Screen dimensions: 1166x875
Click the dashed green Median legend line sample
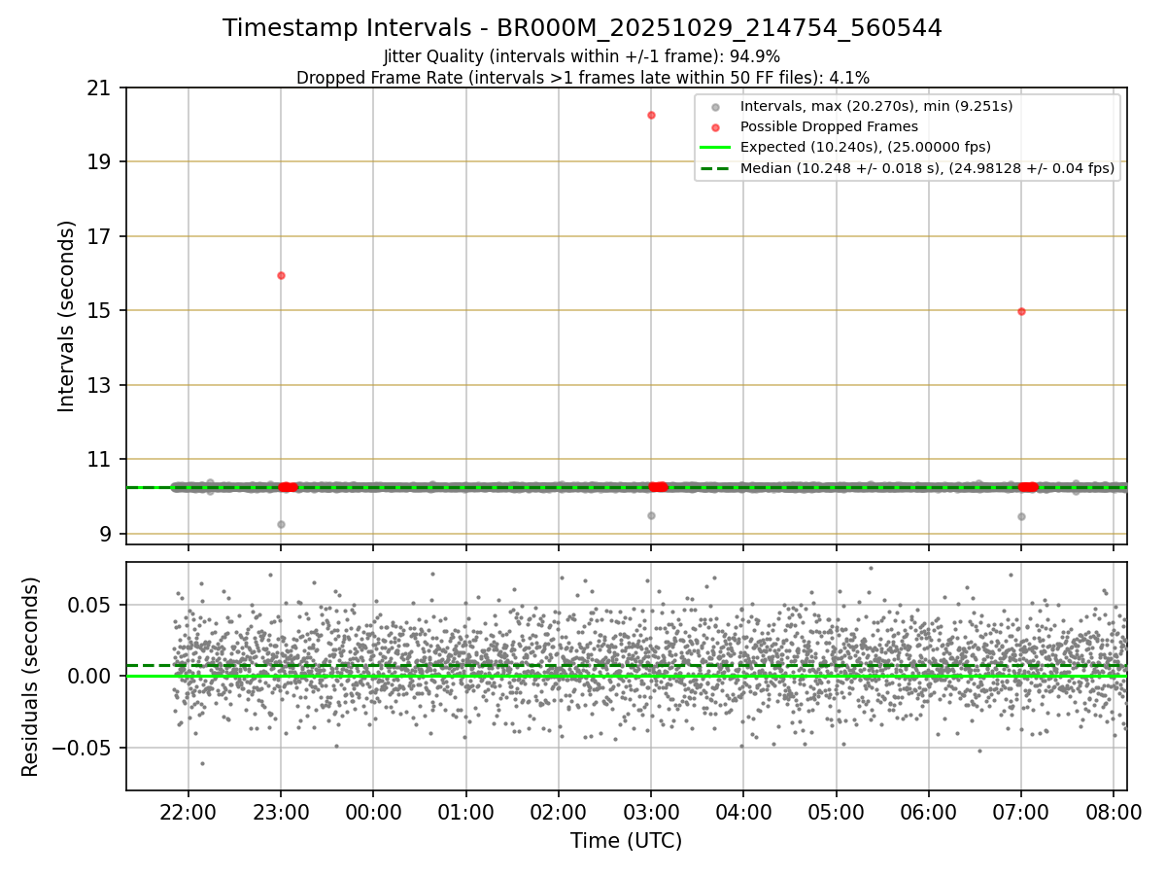pyautogui.click(x=715, y=168)
